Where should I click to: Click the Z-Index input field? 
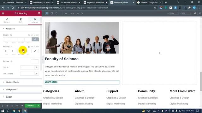(x=35, y=62)
